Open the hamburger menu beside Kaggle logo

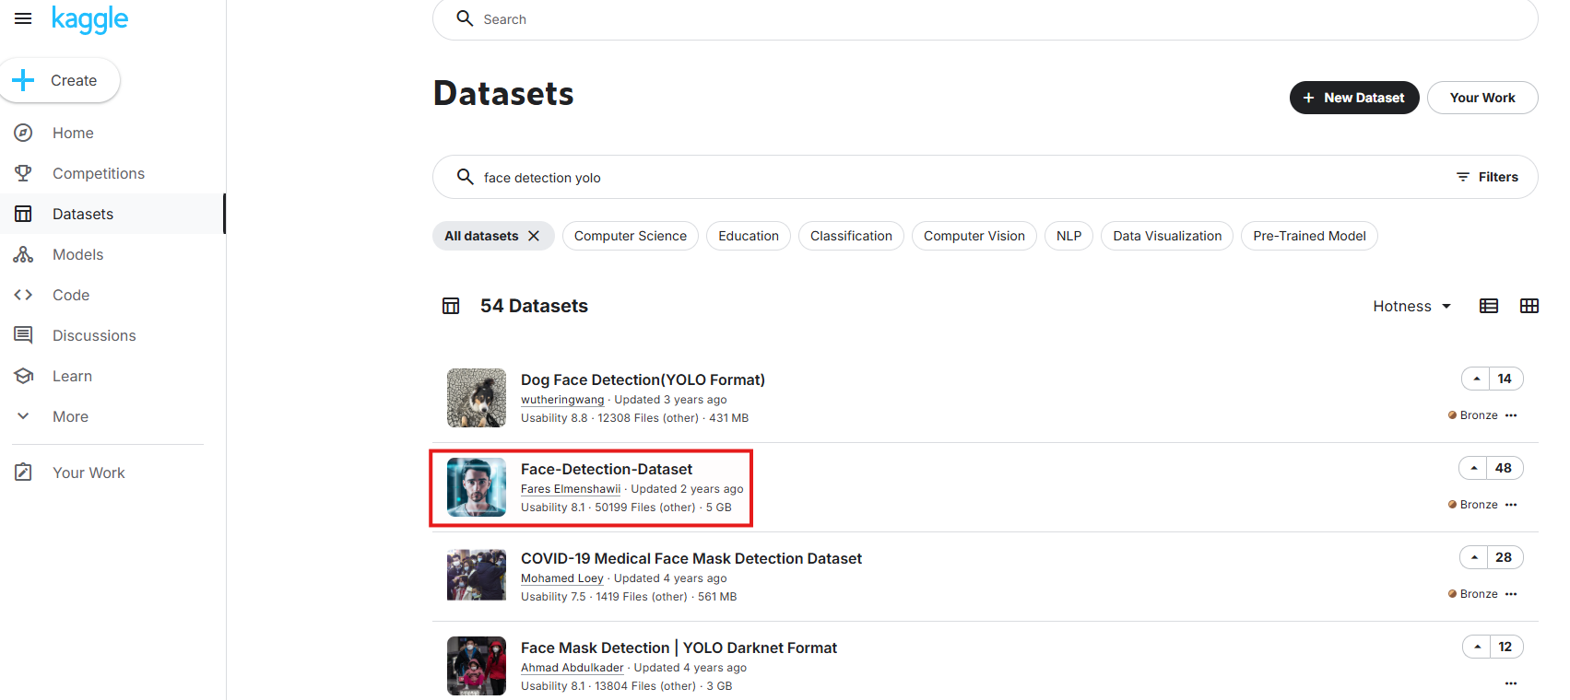pos(23,18)
